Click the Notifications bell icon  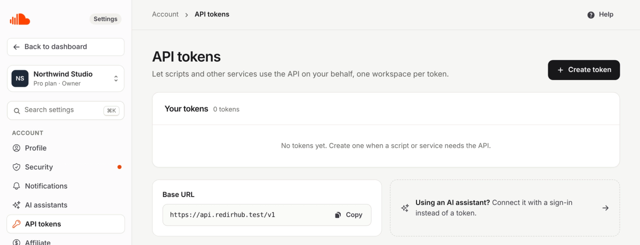point(17,186)
